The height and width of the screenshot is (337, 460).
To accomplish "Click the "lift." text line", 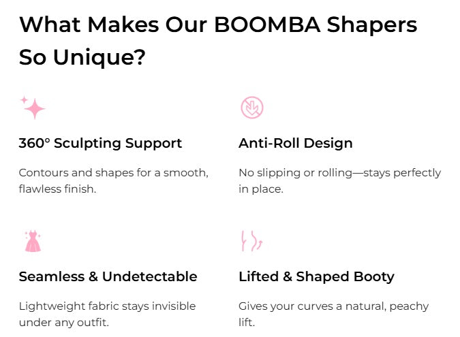I will (x=247, y=322).
